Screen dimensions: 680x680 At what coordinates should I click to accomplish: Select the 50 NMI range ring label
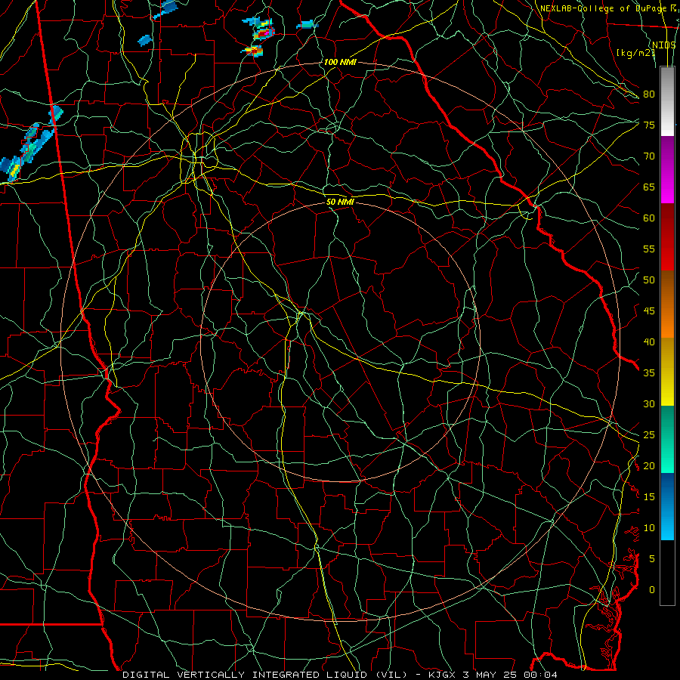(340, 202)
